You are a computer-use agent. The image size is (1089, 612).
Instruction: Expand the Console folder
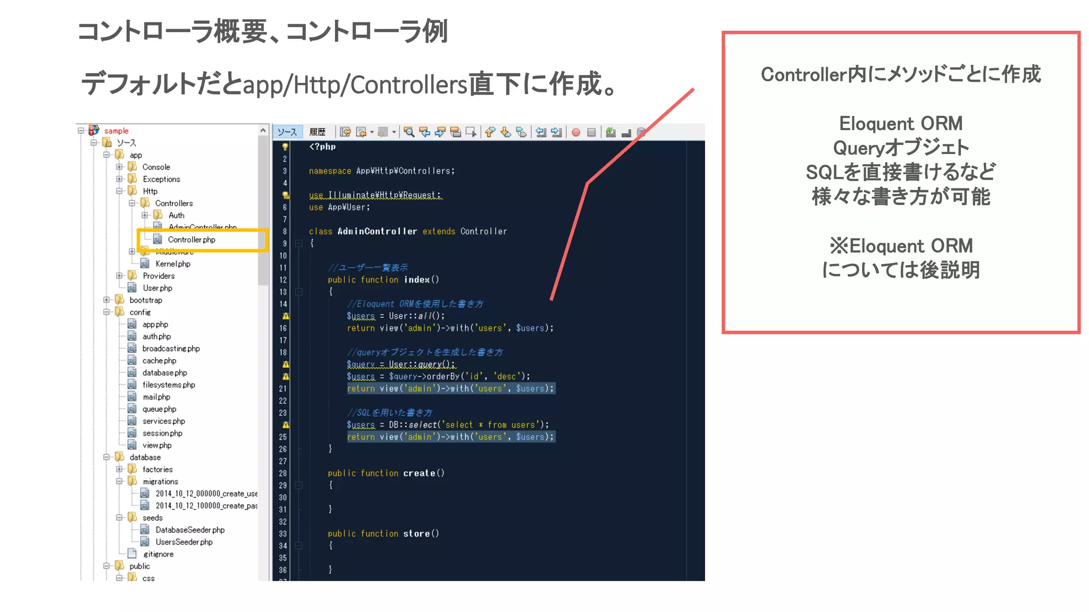tap(119, 167)
